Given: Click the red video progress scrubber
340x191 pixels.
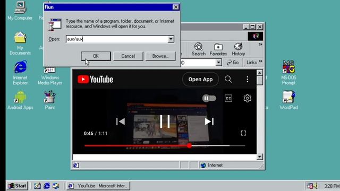Looking at the screenshot, I should [190, 146].
